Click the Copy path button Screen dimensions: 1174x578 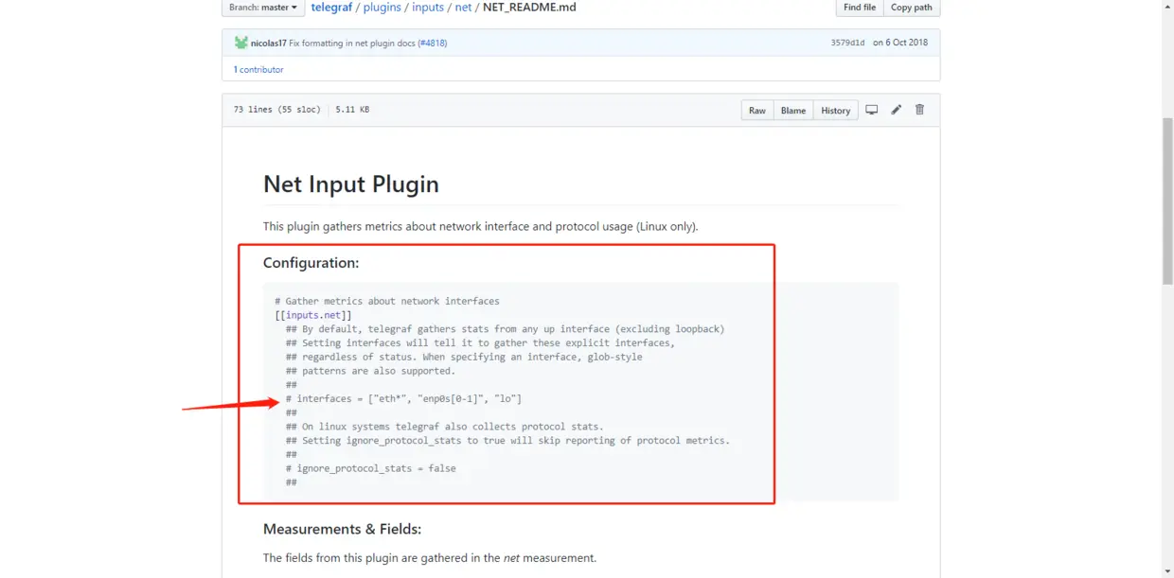click(911, 8)
